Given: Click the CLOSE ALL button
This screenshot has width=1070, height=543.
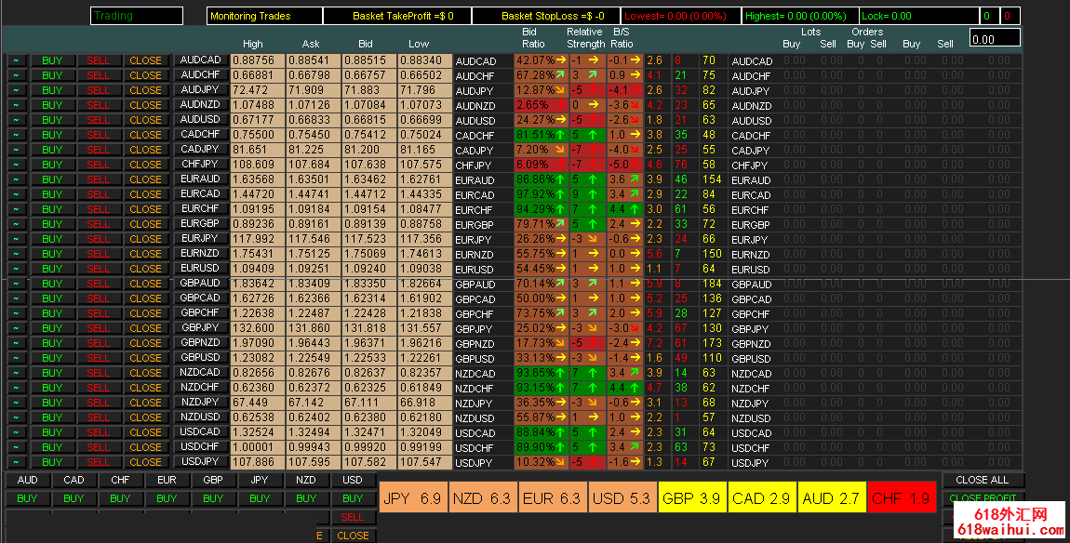Looking at the screenshot, I should (x=983, y=481).
